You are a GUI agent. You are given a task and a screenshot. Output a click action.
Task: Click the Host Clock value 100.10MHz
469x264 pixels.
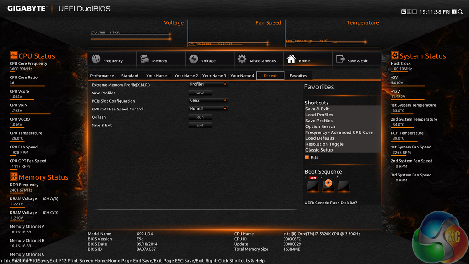[x=402, y=69]
